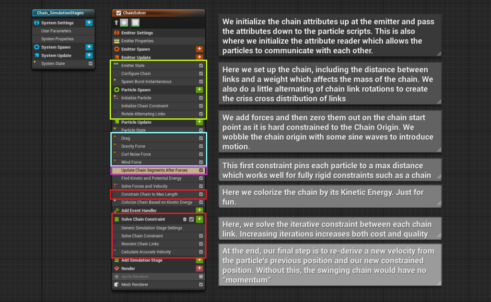The width and height of the screenshot is (491, 302).
Task: Select Colorize Chain Based on Kinetic Energy
Action: click(158, 202)
